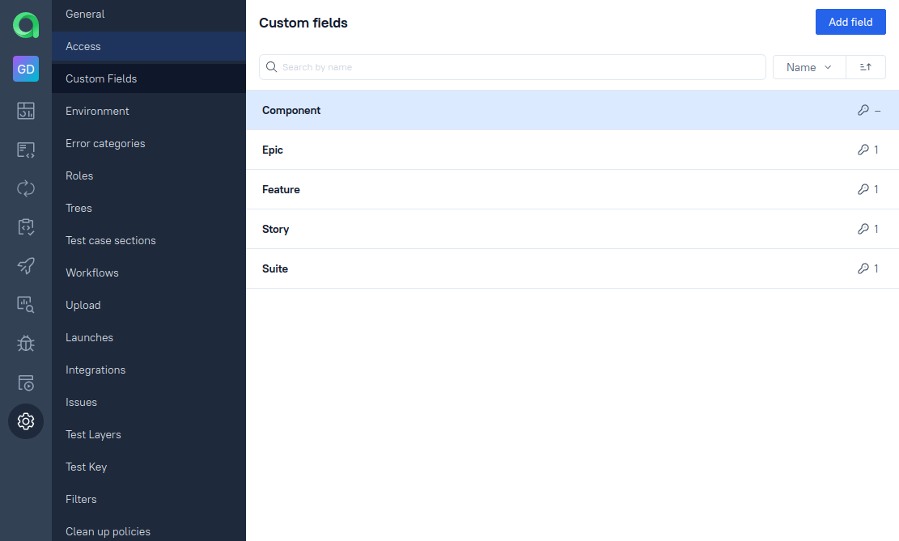The width and height of the screenshot is (899, 541).
Task: Open the Name sort dropdown
Action: (808, 67)
